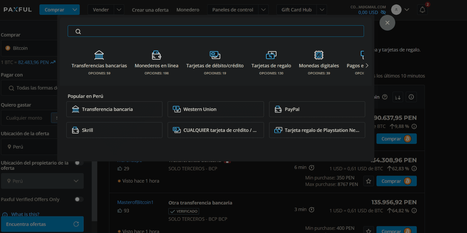Expand the account menu chevron
Screen dimensions: 467x233
point(407,10)
